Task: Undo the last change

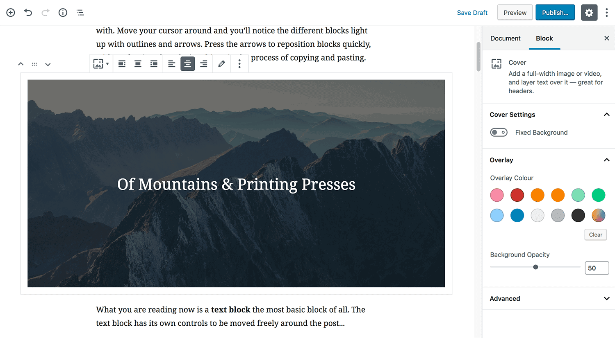Action: pyautogui.click(x=28, y=13)
